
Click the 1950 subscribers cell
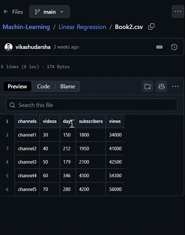(91, 149)
